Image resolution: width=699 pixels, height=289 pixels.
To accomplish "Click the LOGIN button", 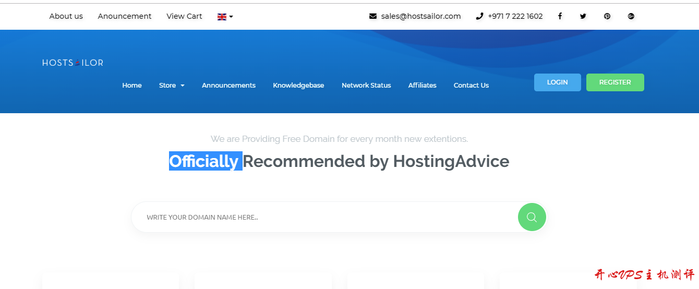I will click(x=557, y=82).
